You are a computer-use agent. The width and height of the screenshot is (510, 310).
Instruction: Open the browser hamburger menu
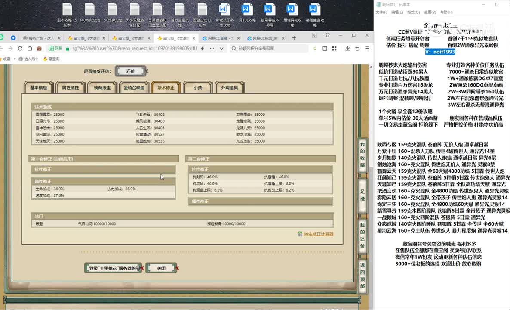(367, 49)
